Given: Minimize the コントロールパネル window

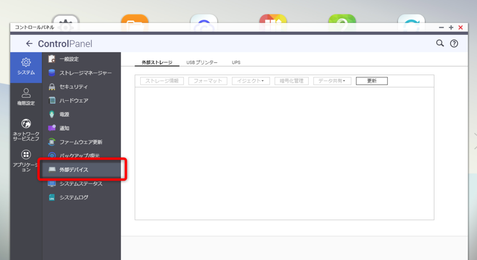Looking at the screenshot, I should point(442,27).
